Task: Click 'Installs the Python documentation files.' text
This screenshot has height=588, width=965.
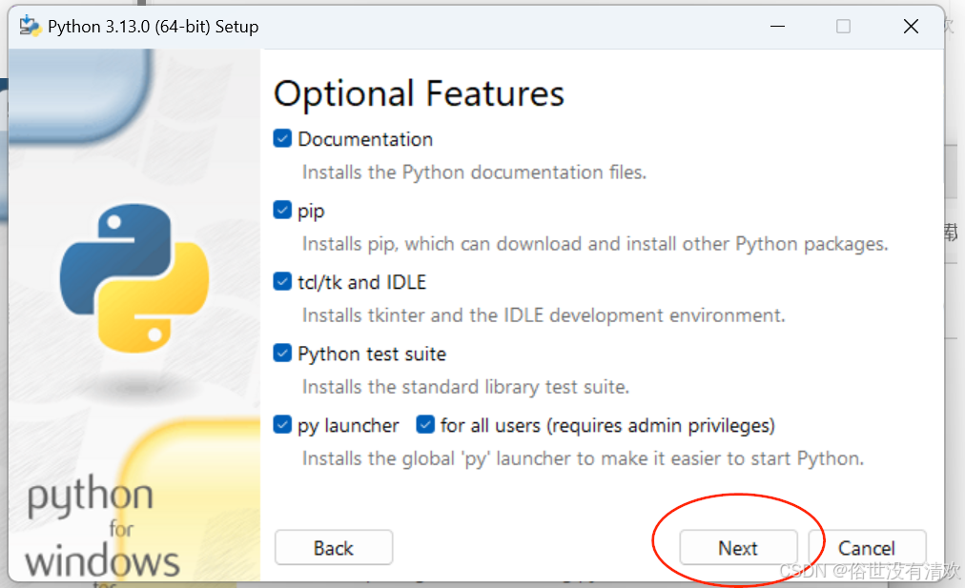Action: [475, 172]
